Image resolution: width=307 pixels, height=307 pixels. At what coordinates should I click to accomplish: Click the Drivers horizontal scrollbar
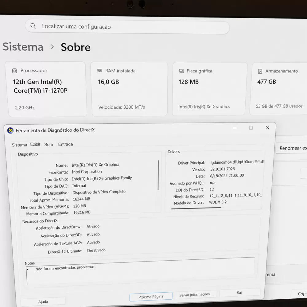[x=196, y=208]
